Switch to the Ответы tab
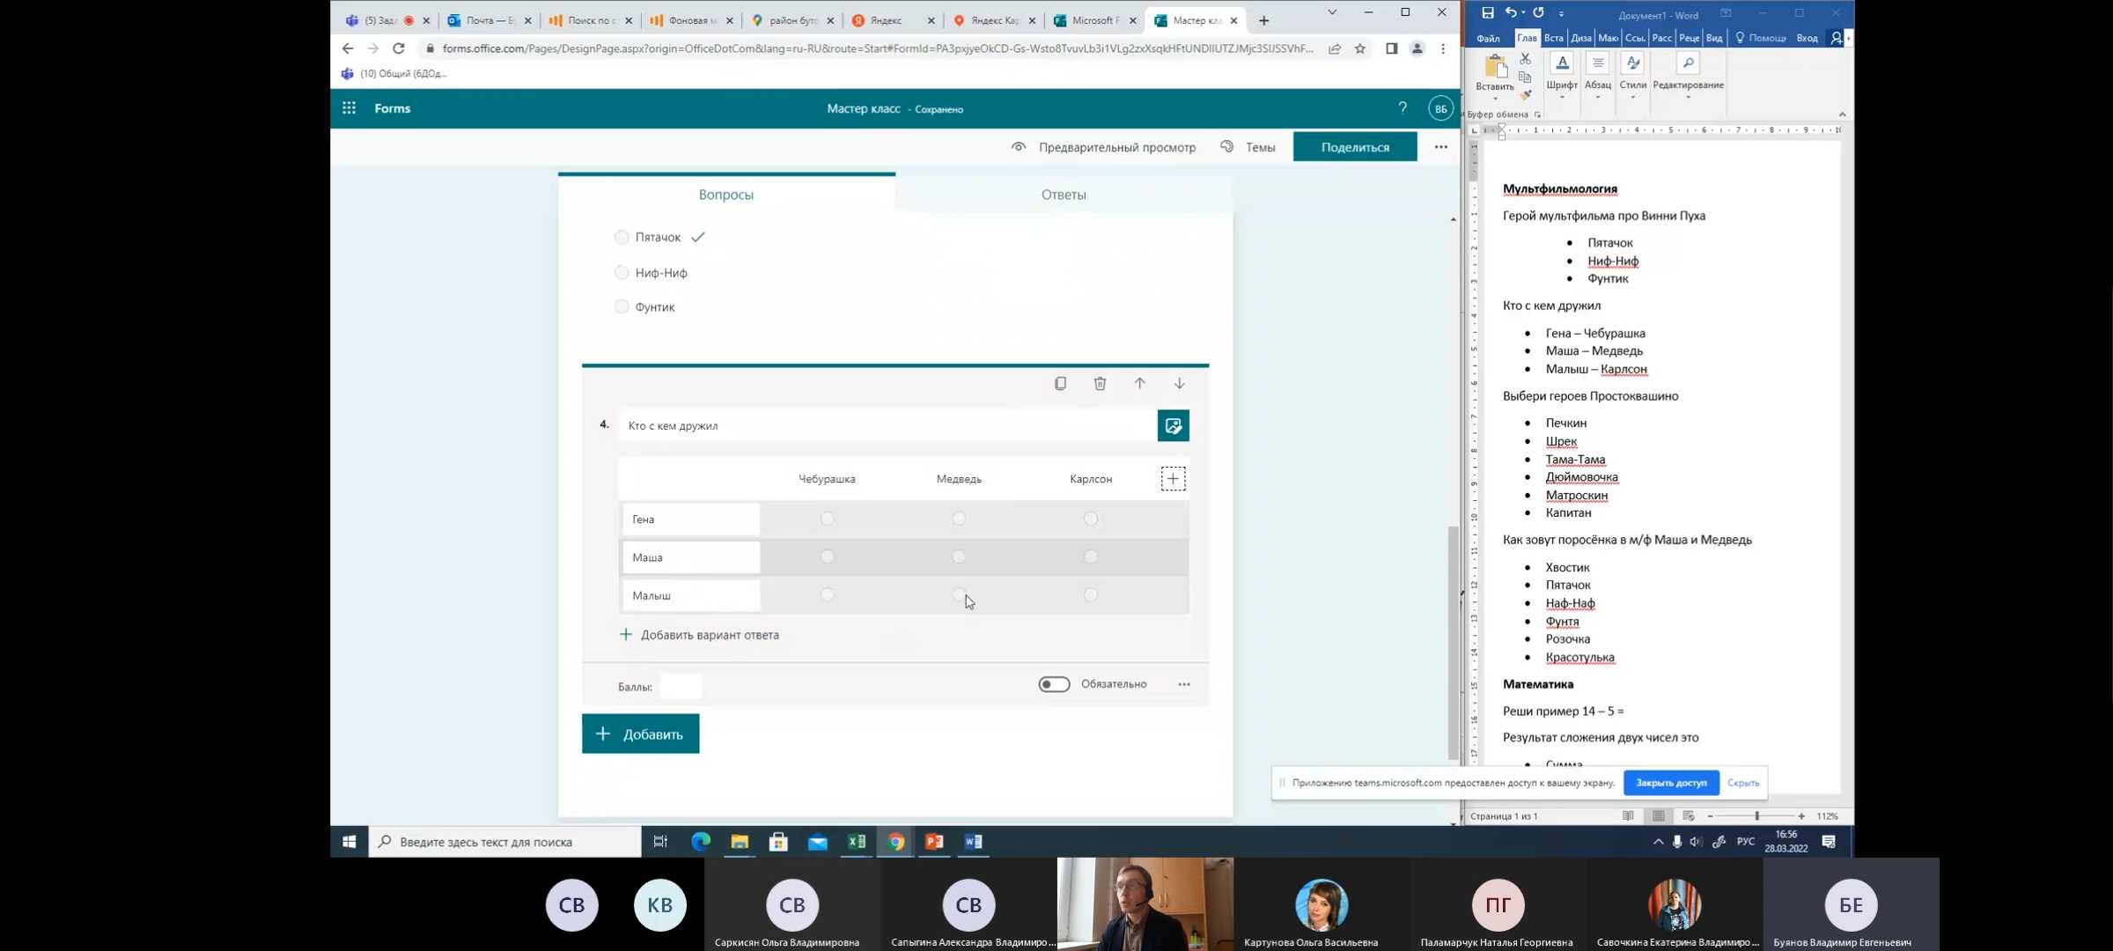2113x951 pixels. [1064, 195]
